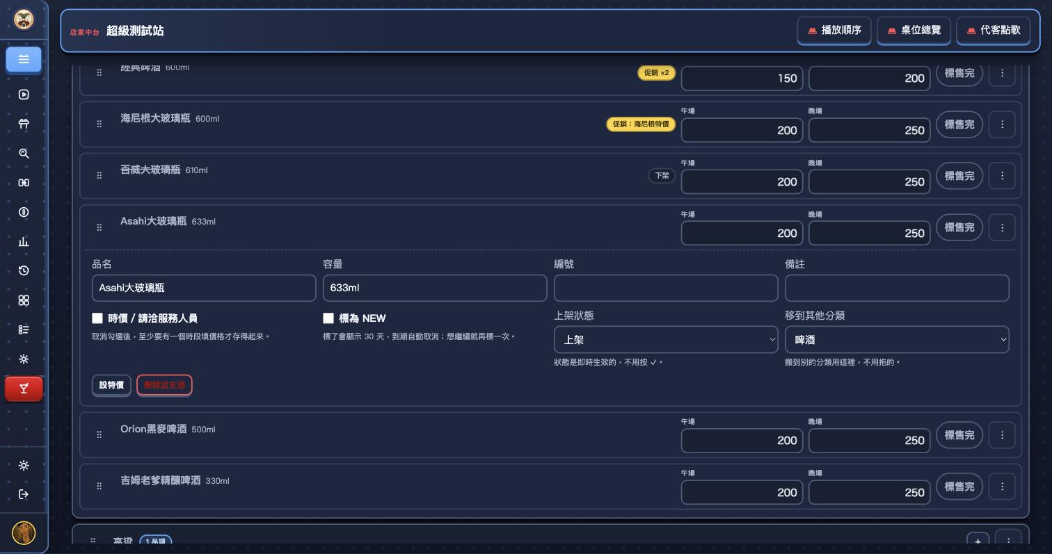The height and width of the screenshot is (554, 1052).
Task: Open 播放順序 from top bar
Action: point(834,31)
